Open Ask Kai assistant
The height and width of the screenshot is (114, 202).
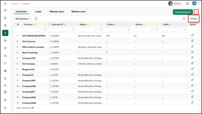coord(175,4)
